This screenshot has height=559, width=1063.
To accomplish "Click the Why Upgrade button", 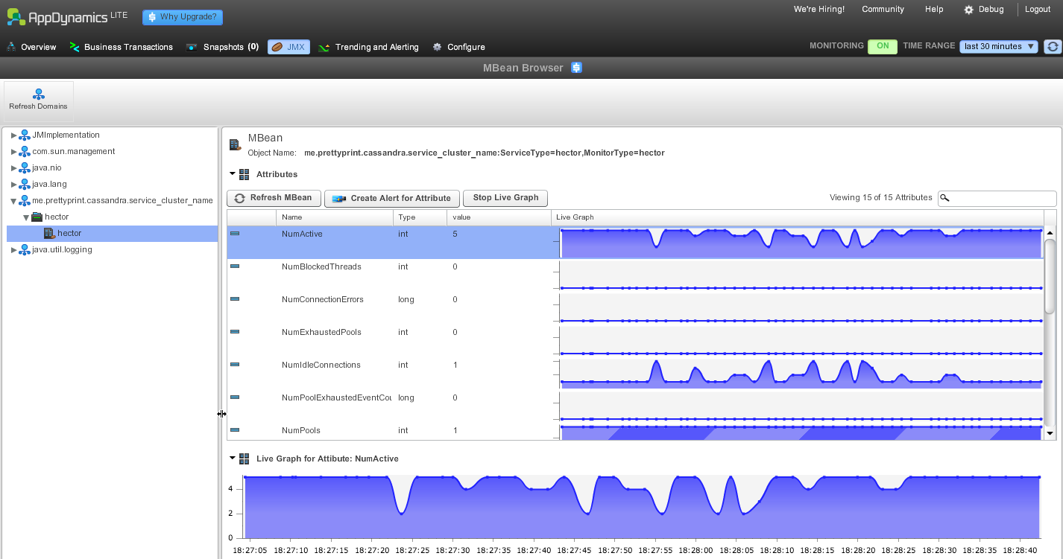I will [x=183, y=17].
